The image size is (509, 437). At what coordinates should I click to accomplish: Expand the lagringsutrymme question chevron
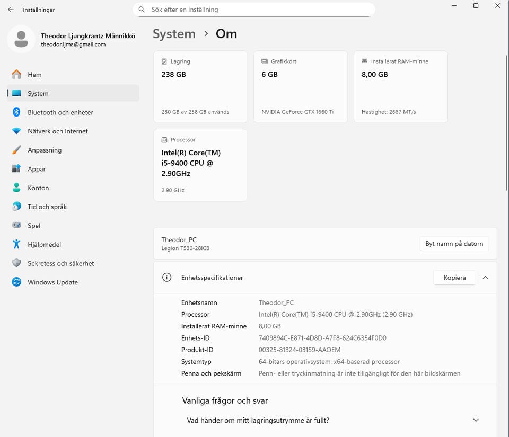(x=476, y=421)
